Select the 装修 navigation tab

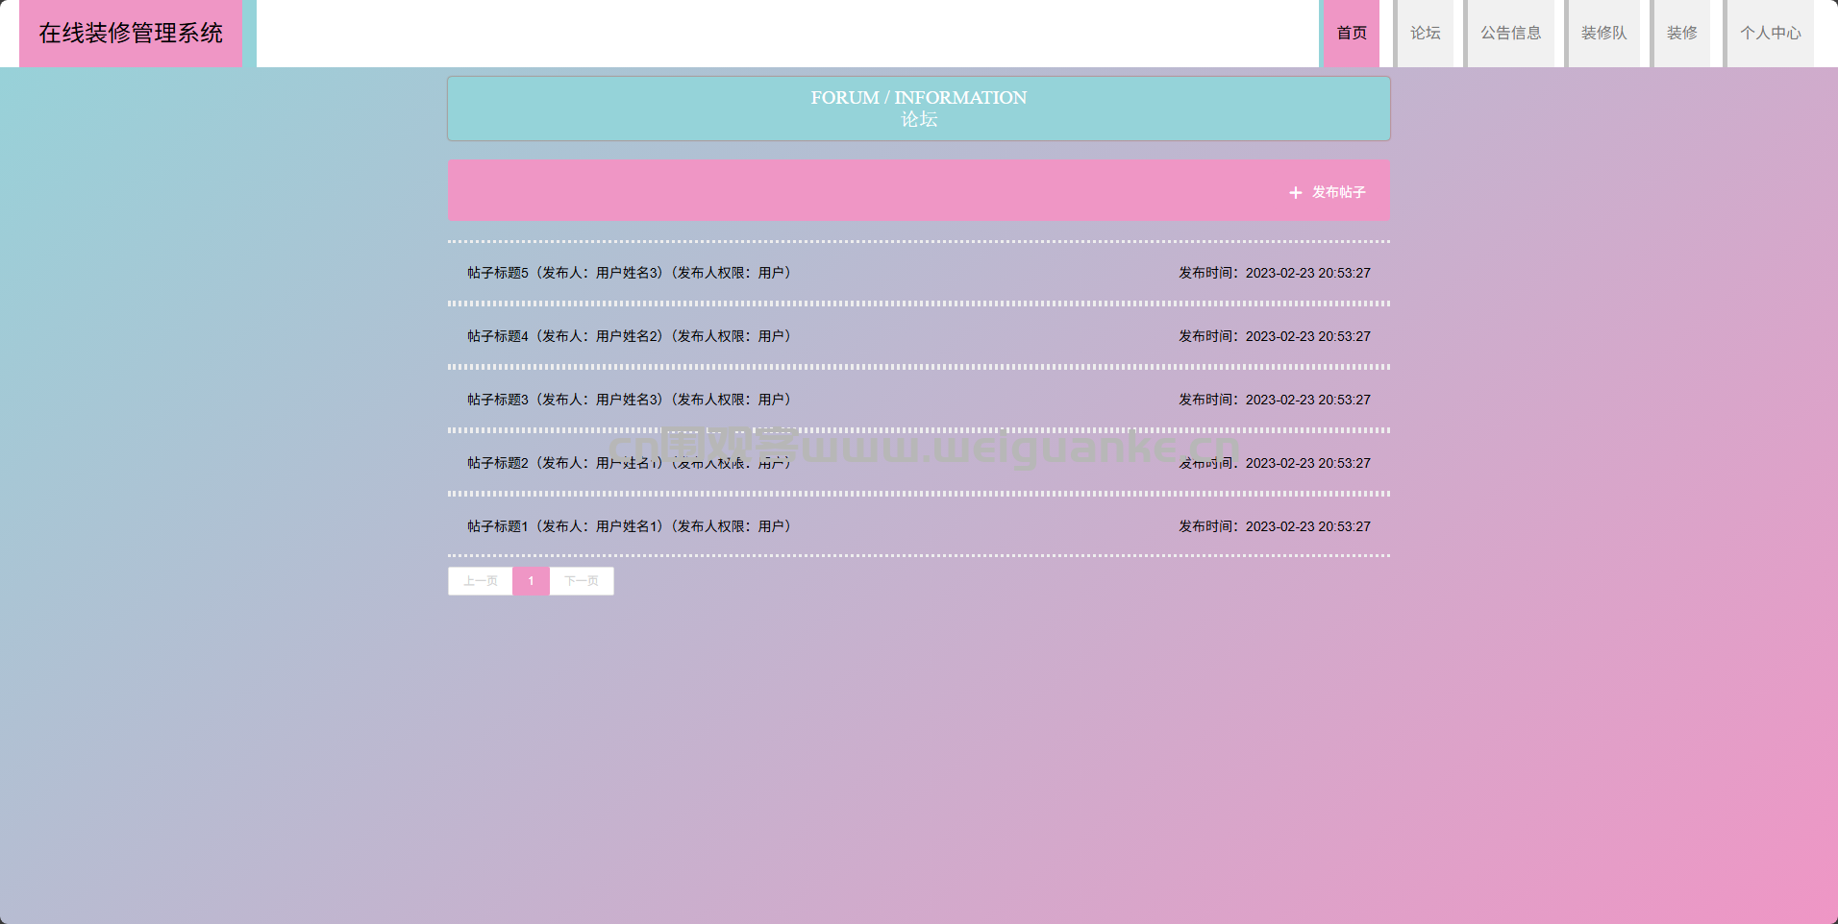point(1681,34)
